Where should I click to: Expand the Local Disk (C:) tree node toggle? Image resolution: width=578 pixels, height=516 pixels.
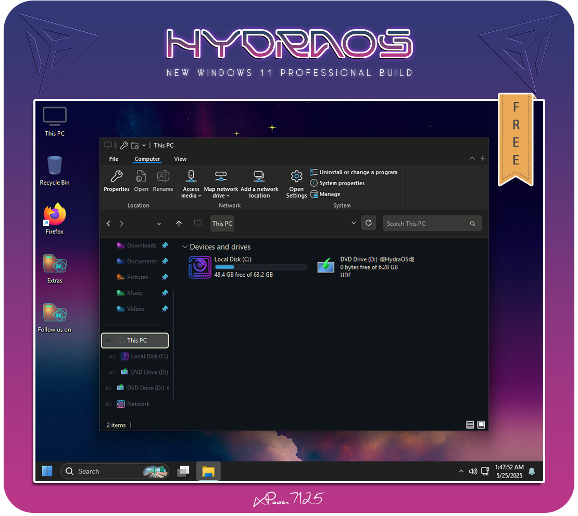point(112,356)
